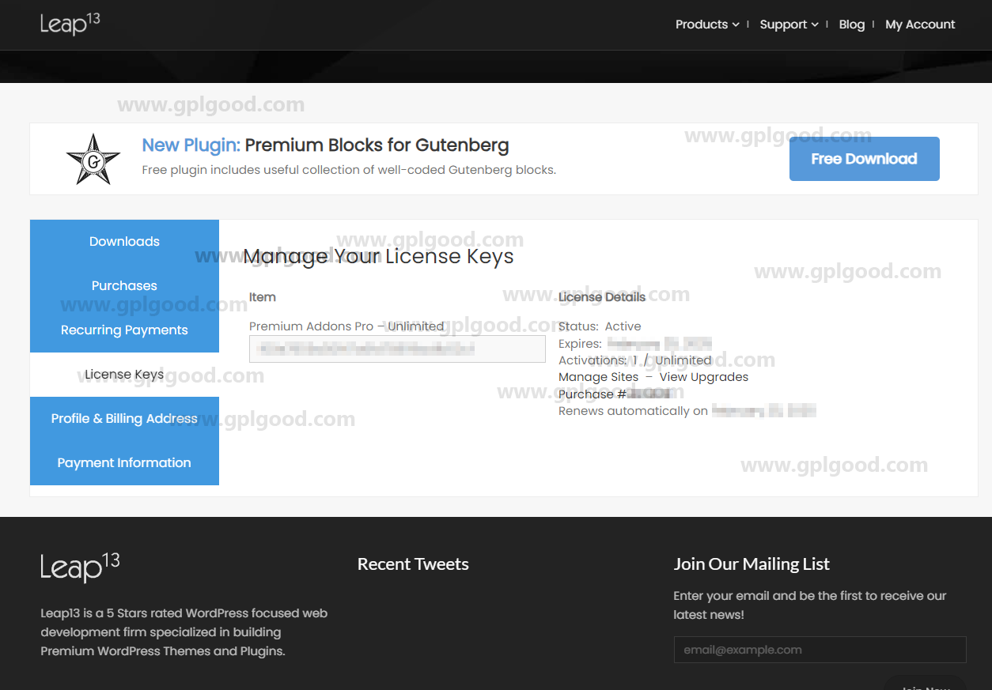Click the license key input field
The image size is (992, 690).
point(397,349)
